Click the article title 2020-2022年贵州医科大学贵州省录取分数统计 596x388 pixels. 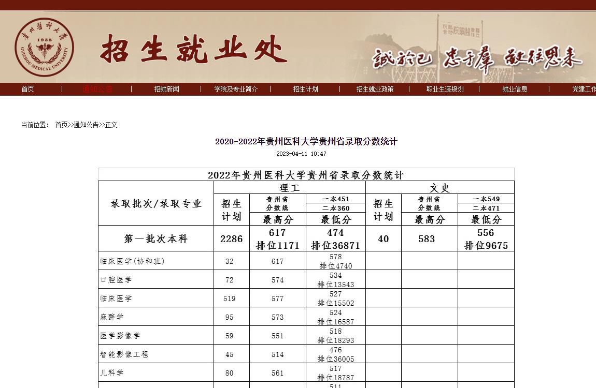point(306,141)
